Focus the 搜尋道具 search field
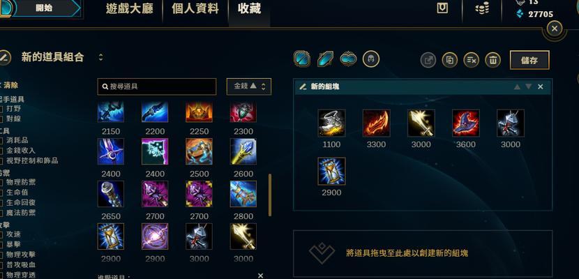This screenshot has width=579, height=279. 157,86
